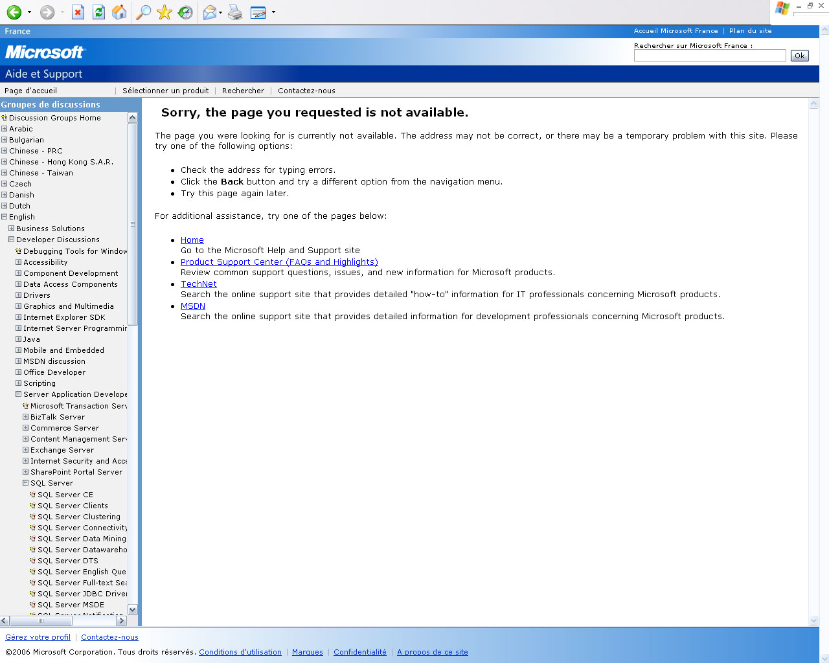
Task: Open Favorites star icon
Action: click(165, 12)
